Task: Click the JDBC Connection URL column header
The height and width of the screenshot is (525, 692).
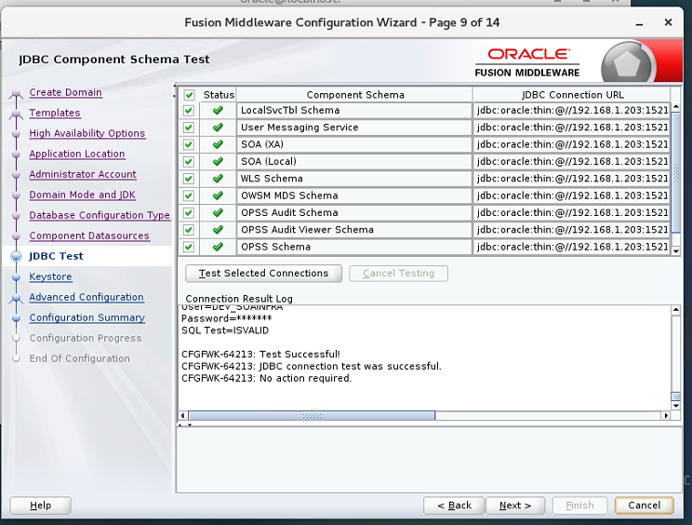Action: coord(572,95)
